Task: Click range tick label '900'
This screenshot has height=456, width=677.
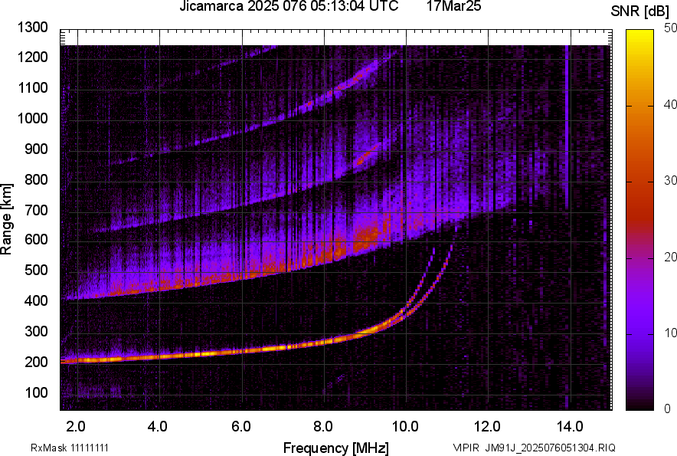Action: tap(36, 149)
